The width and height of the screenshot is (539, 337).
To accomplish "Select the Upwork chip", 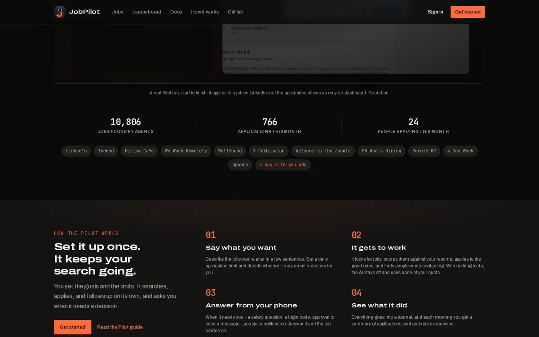I will (x=240, y=165).
